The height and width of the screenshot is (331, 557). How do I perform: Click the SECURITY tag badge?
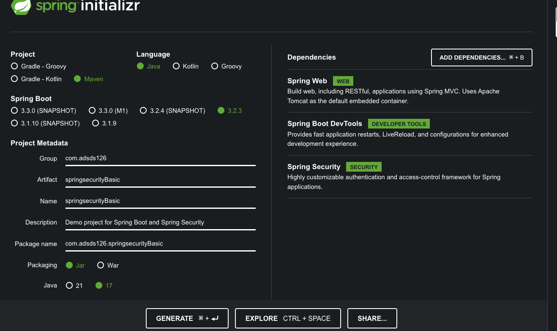pyautogui.click(x=364, y=167)
